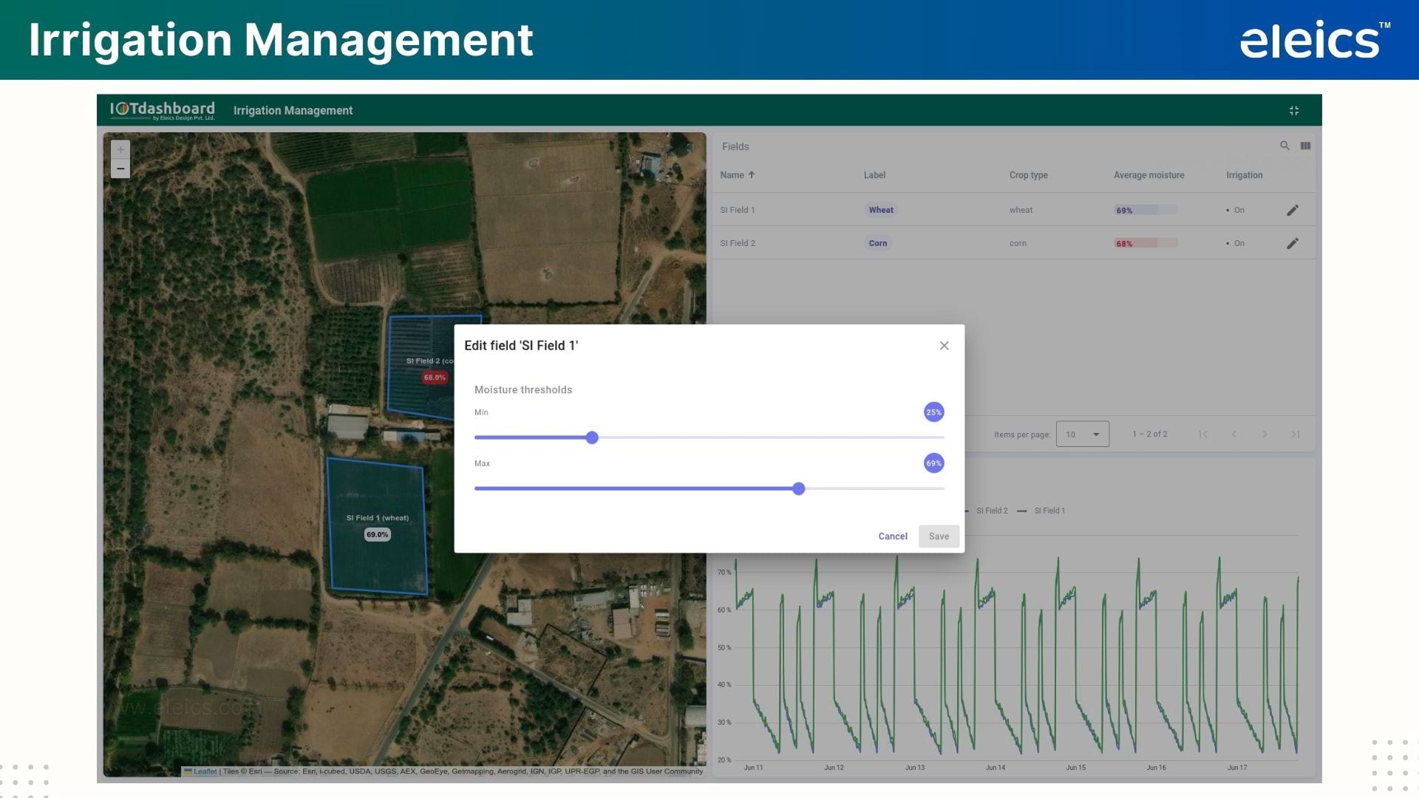Click the Max moisture threshold slider handle
1419x798 pixels.
coord(799,489)
